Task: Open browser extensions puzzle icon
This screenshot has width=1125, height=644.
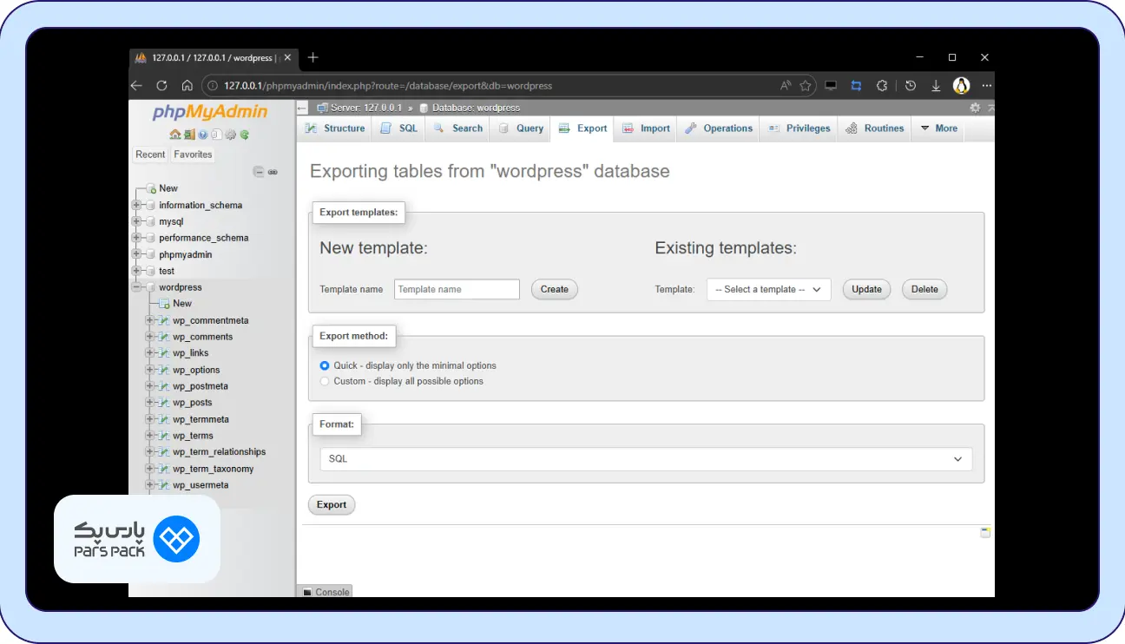Action: point(882,85)
